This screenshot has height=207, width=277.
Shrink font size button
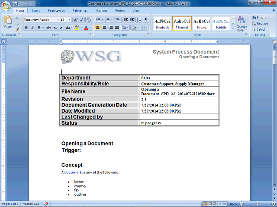point(81,20)
